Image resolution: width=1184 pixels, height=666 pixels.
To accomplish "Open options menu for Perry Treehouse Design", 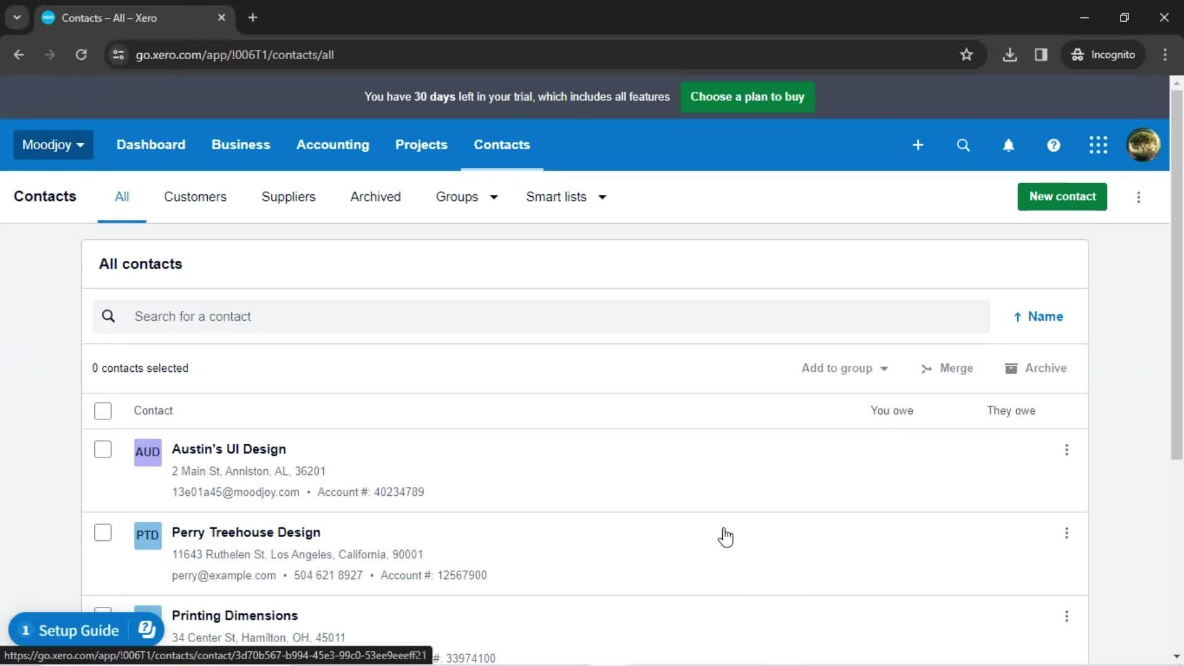I will click(1066, 533).
